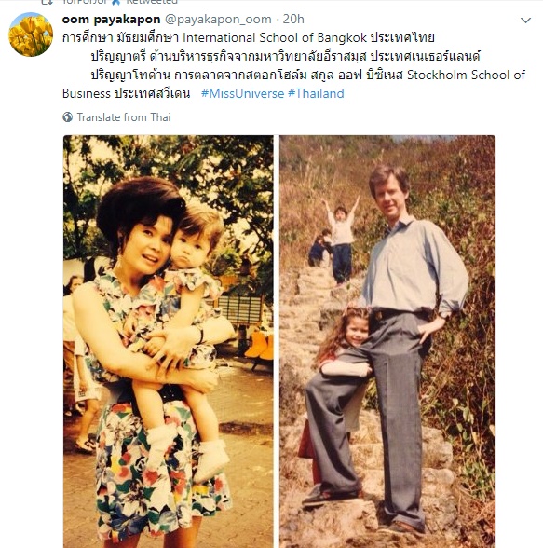Open the tweet via 20h timestamp
The height and width of the screenshot is (548, 543).
tap(293, 20)
